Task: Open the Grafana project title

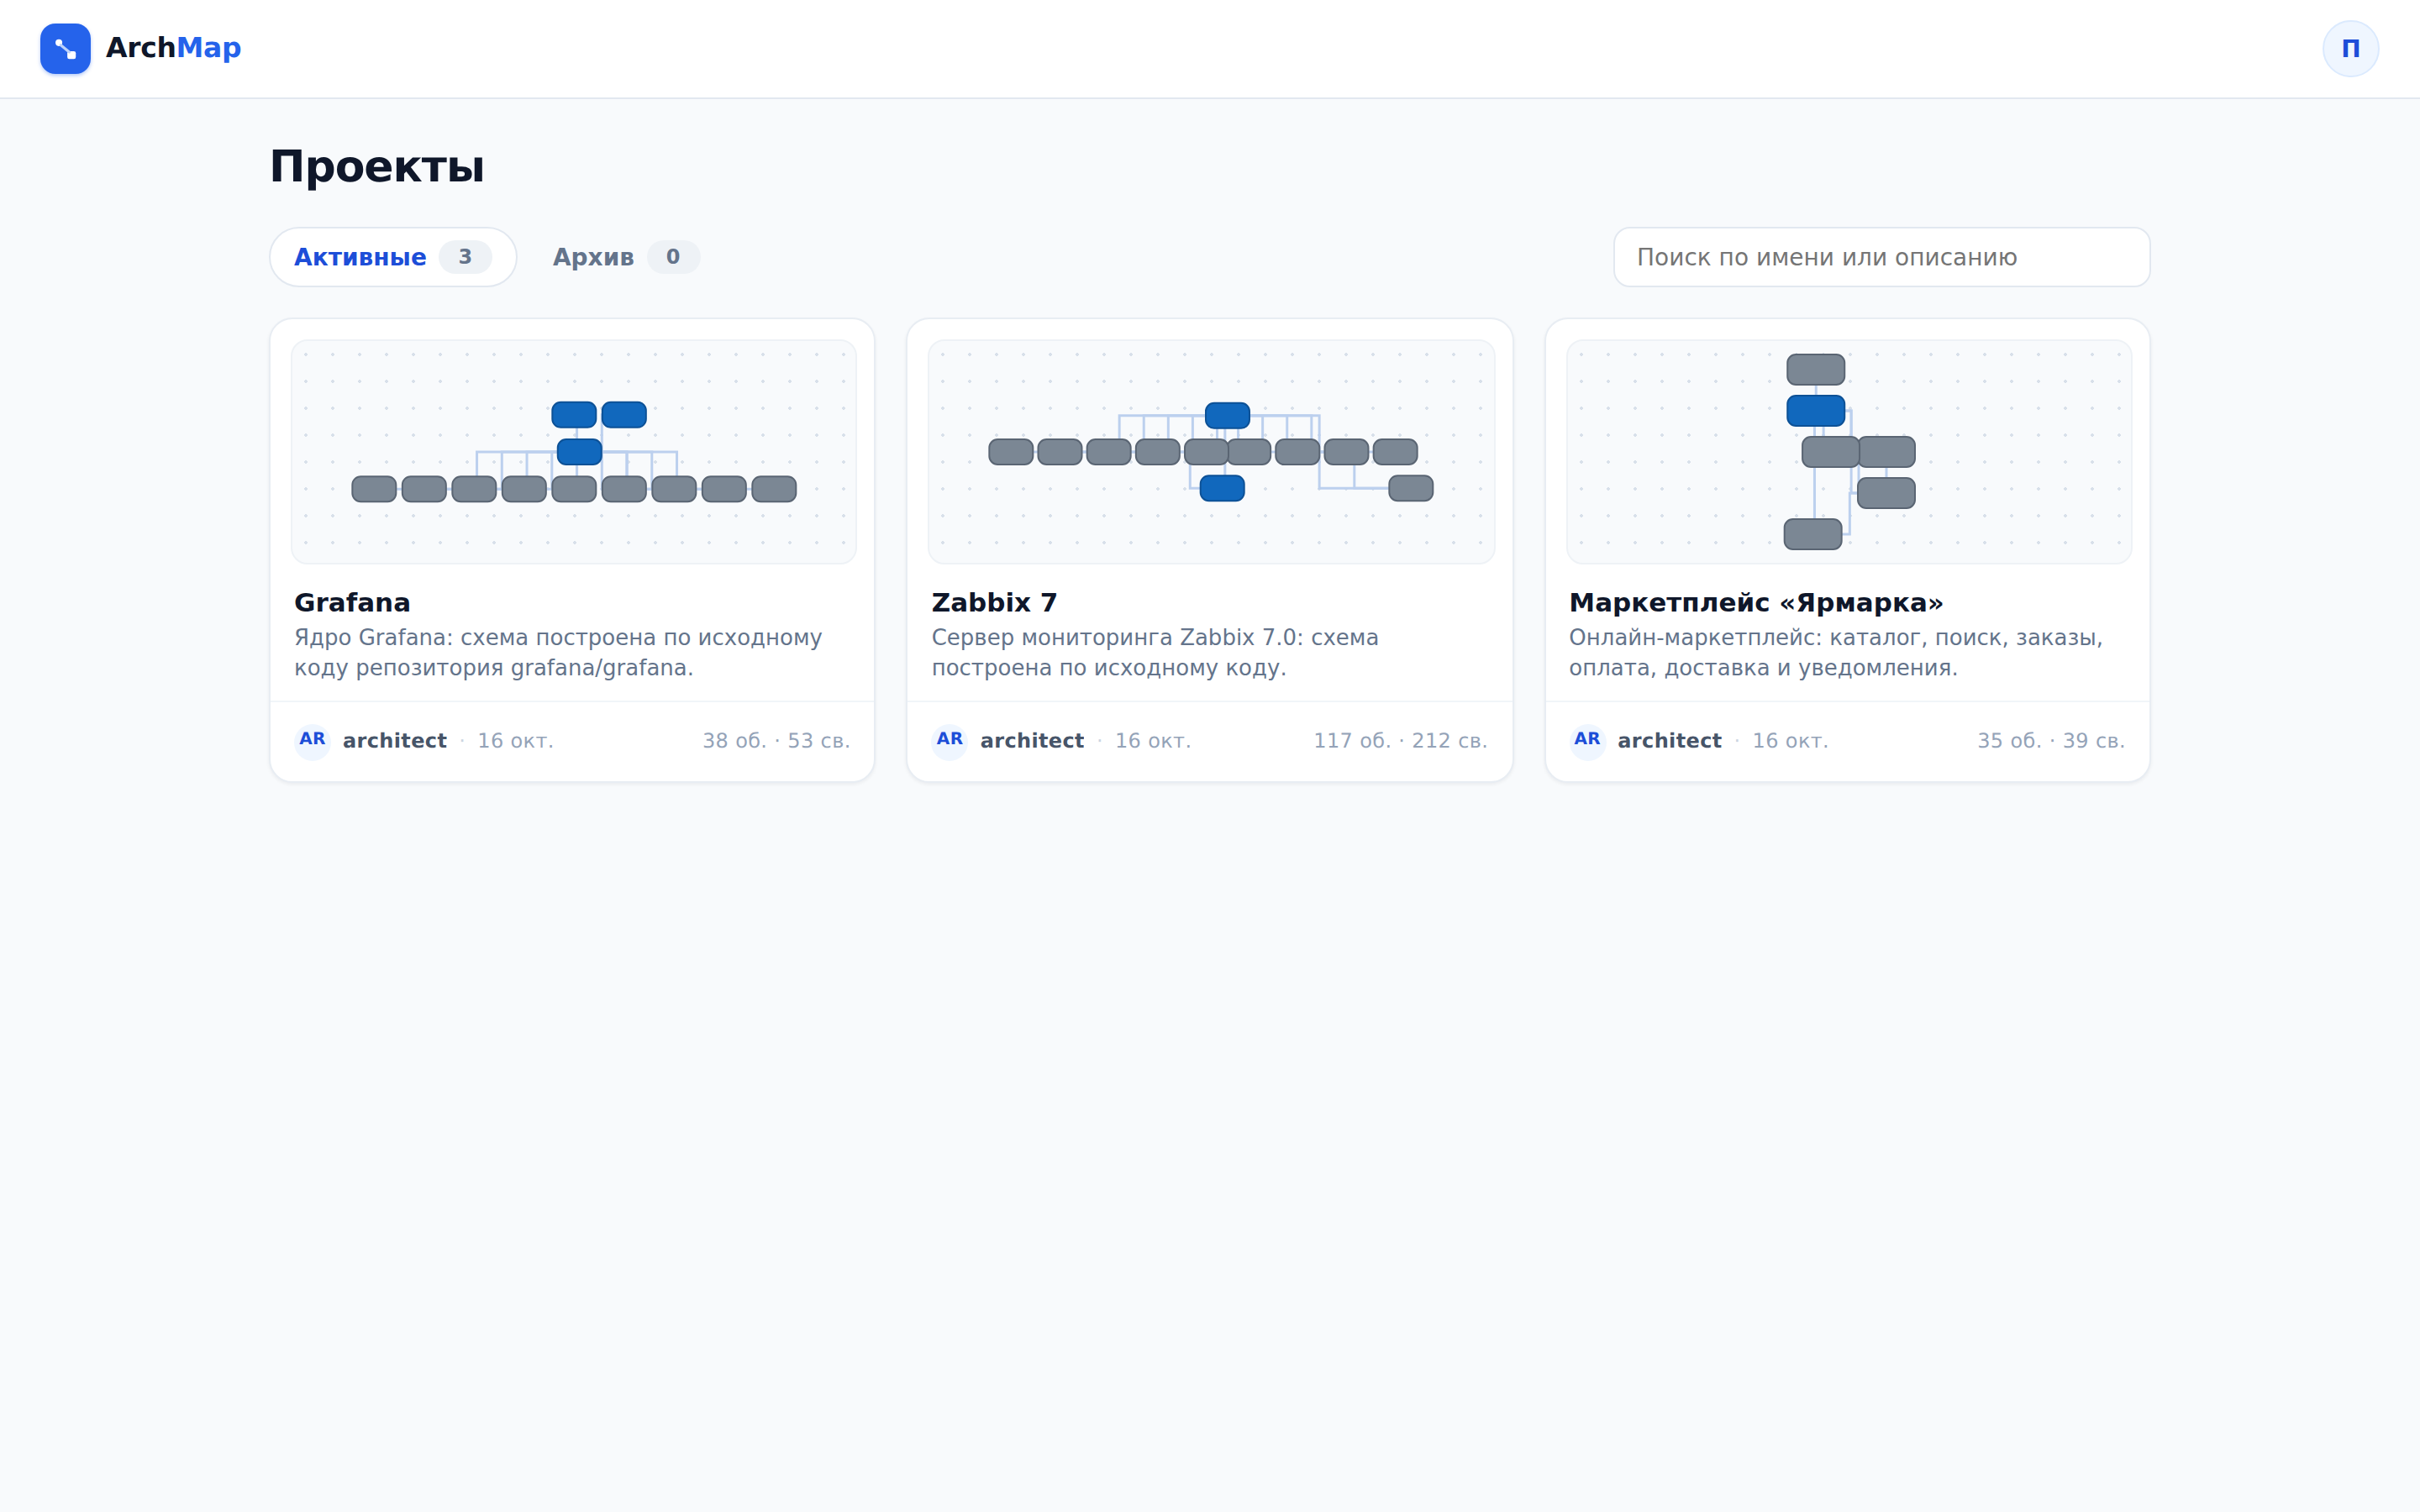Action: pyautogui.click(x=352, y=602)
